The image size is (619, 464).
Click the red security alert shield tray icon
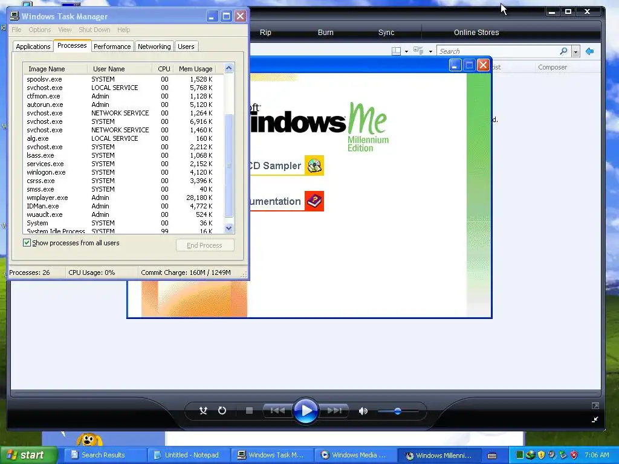[574, 454]
